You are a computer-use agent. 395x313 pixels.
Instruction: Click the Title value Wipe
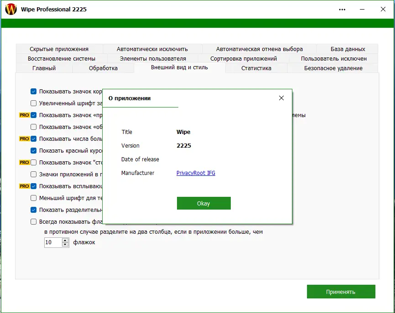pyautogui.click(x=183, y=132)
